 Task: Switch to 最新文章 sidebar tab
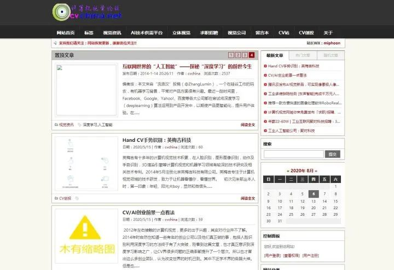click(275, 55)
